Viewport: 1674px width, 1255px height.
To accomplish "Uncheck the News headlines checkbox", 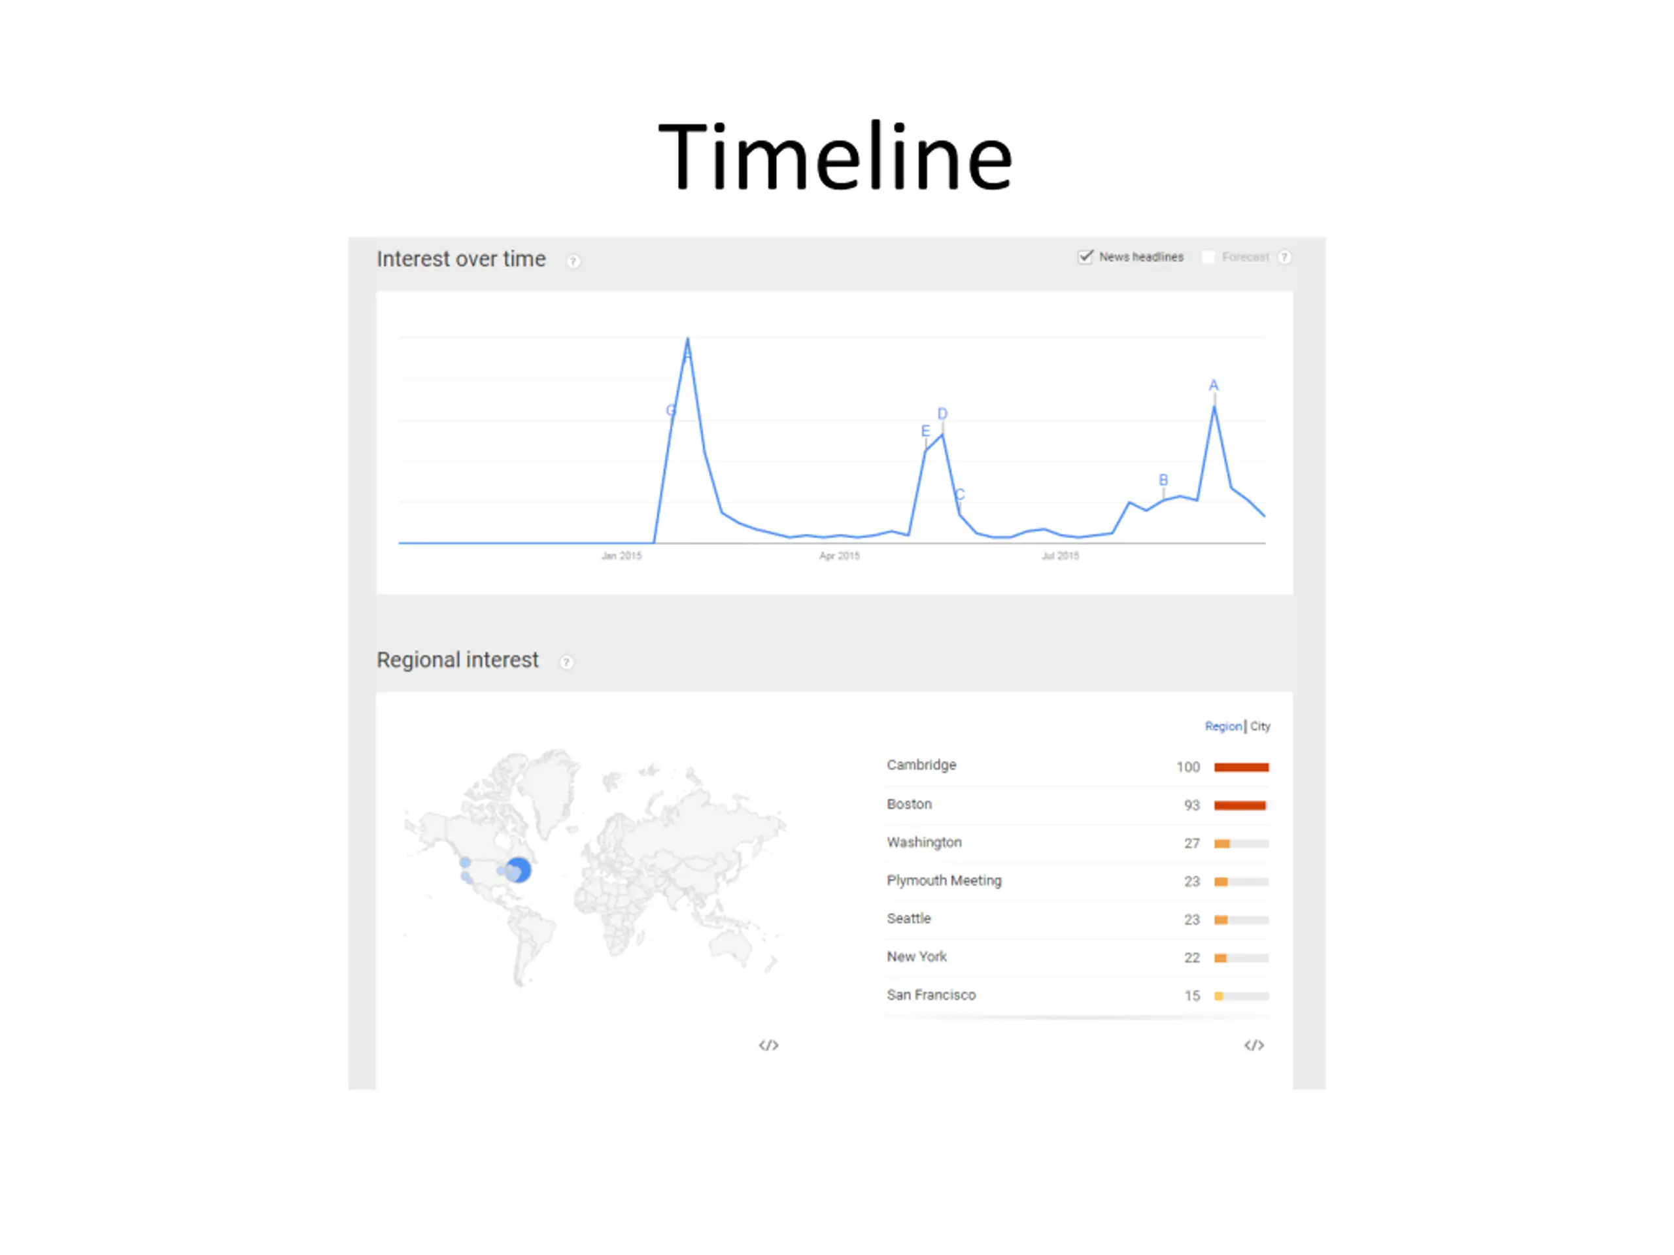I will (1085, 257).
